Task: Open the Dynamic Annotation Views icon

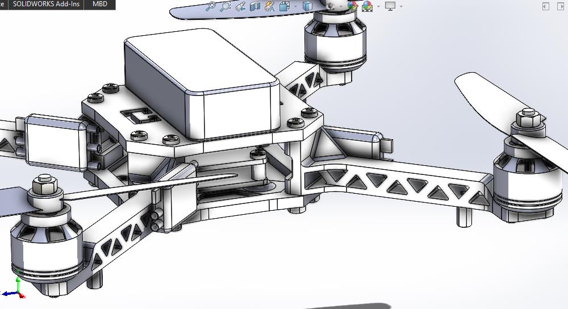Action: [270, 6]
